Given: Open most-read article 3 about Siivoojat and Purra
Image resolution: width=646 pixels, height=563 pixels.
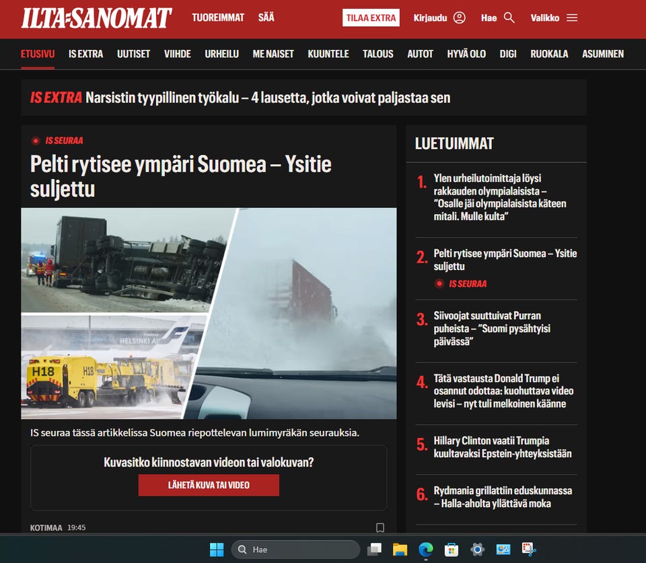Looking at the screenshot, I should coord(492,329).
